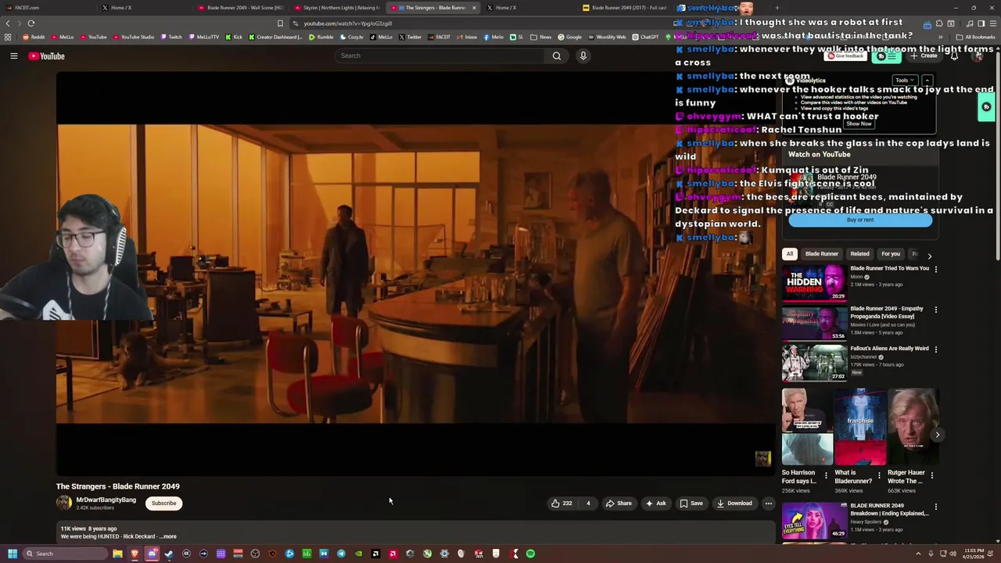Select the For you filter chip
Image resolution: width=1001 pixels, height=563 pixels.
coord(891,253)
